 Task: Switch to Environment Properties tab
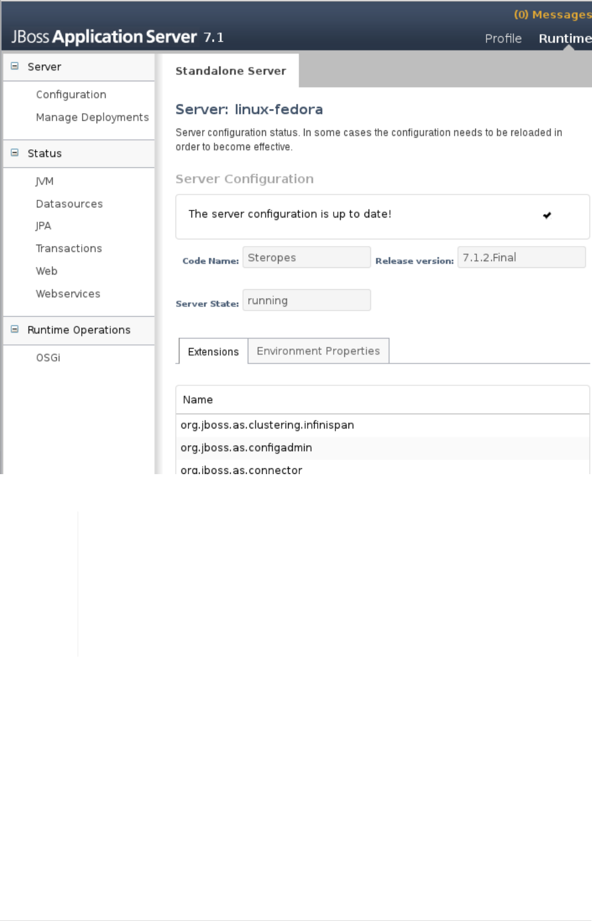pyautogui.click(x=318, y=351)
